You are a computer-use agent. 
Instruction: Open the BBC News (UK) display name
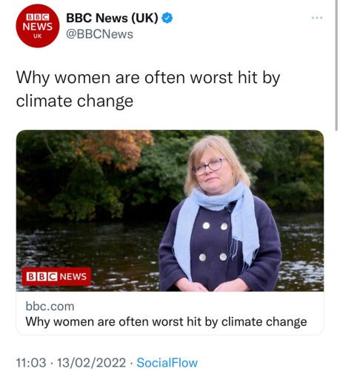[112, 18]
